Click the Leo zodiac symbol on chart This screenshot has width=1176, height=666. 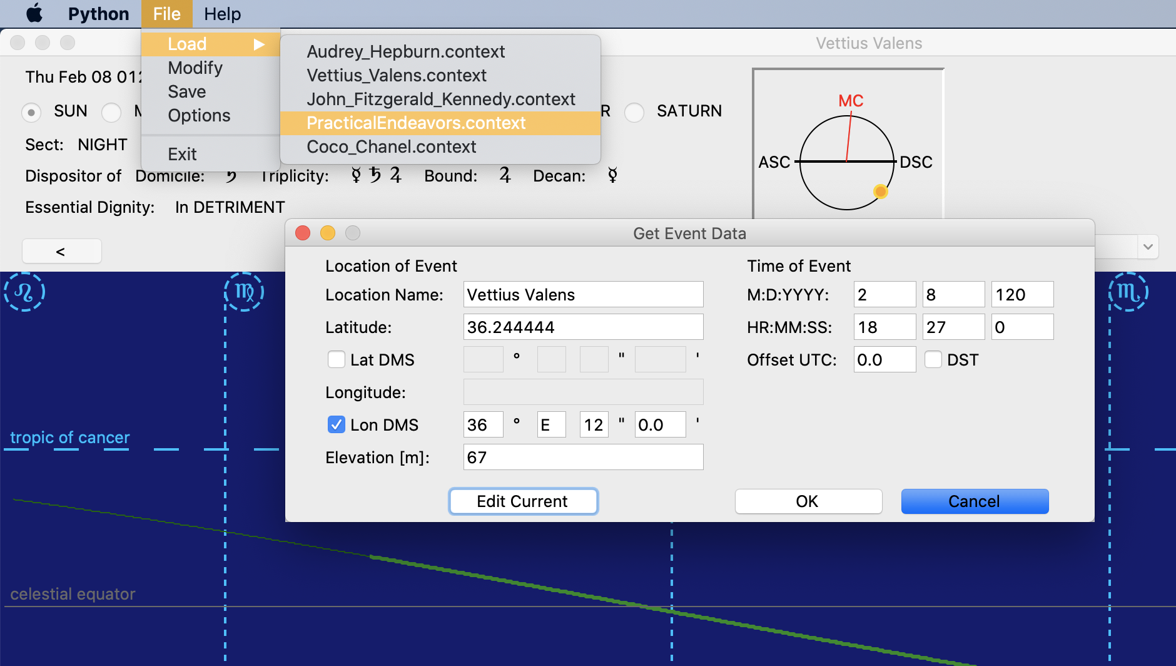24,292
